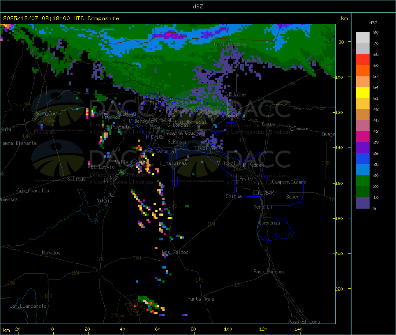Click the 2025/12/07 08:48:00 UTC Composite timestamp

(61, 18)
